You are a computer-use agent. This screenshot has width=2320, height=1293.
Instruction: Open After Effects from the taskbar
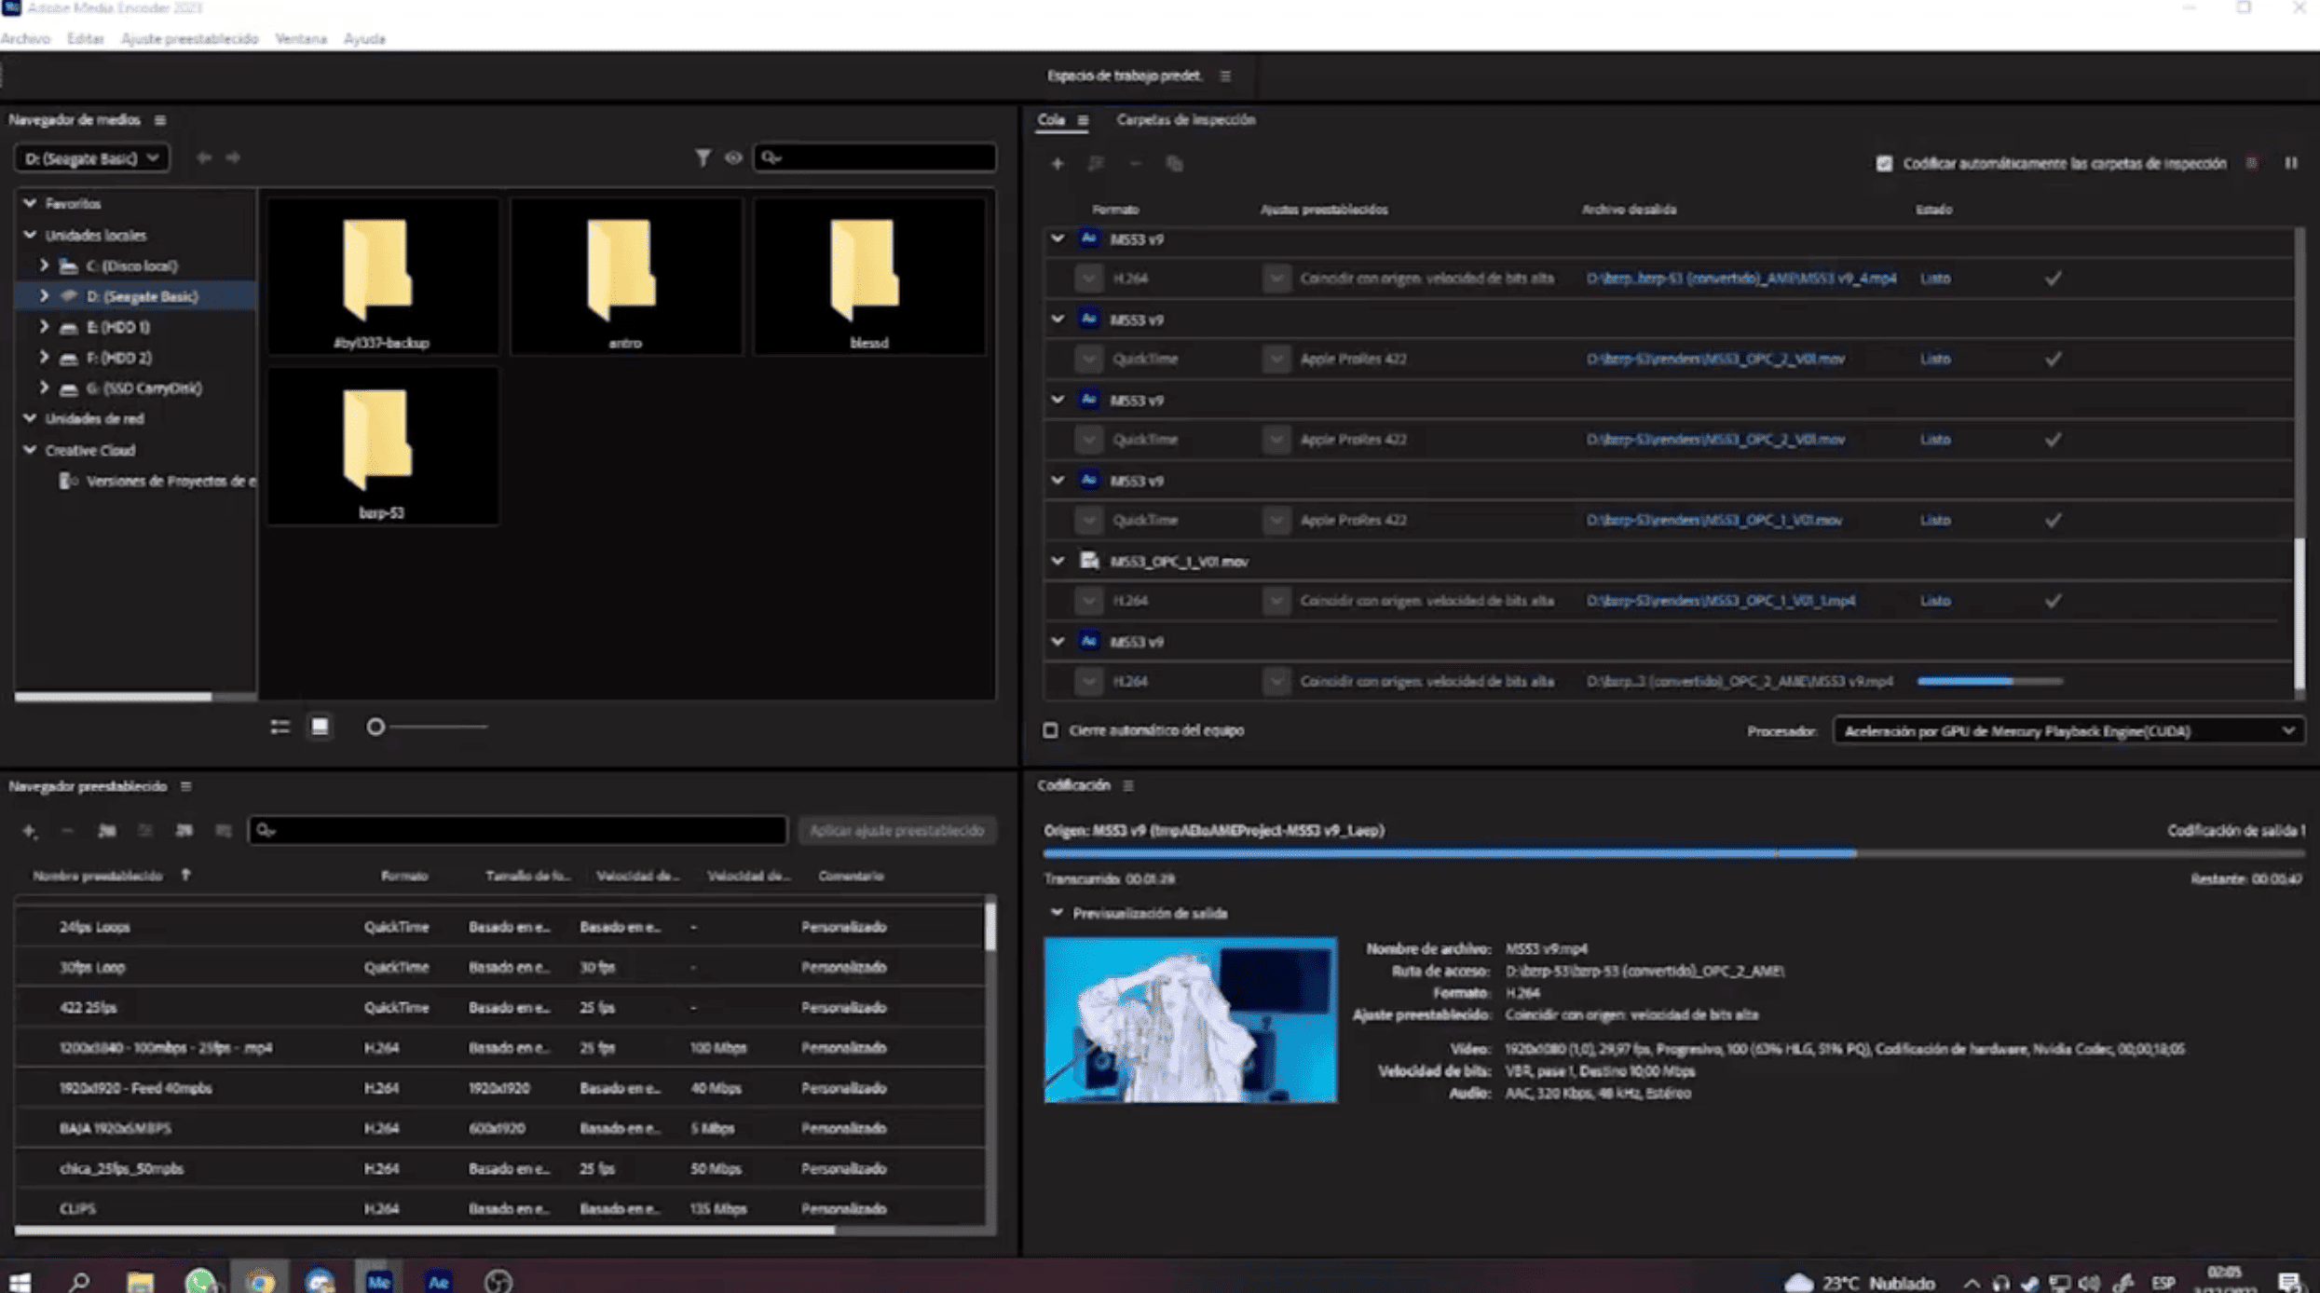438,1281
